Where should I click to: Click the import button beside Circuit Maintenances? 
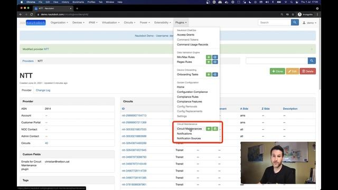215,129
